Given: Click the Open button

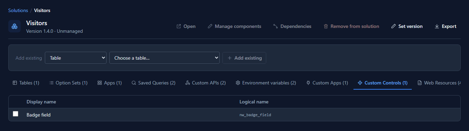Looking at the screenshot, I should [186, 26].
